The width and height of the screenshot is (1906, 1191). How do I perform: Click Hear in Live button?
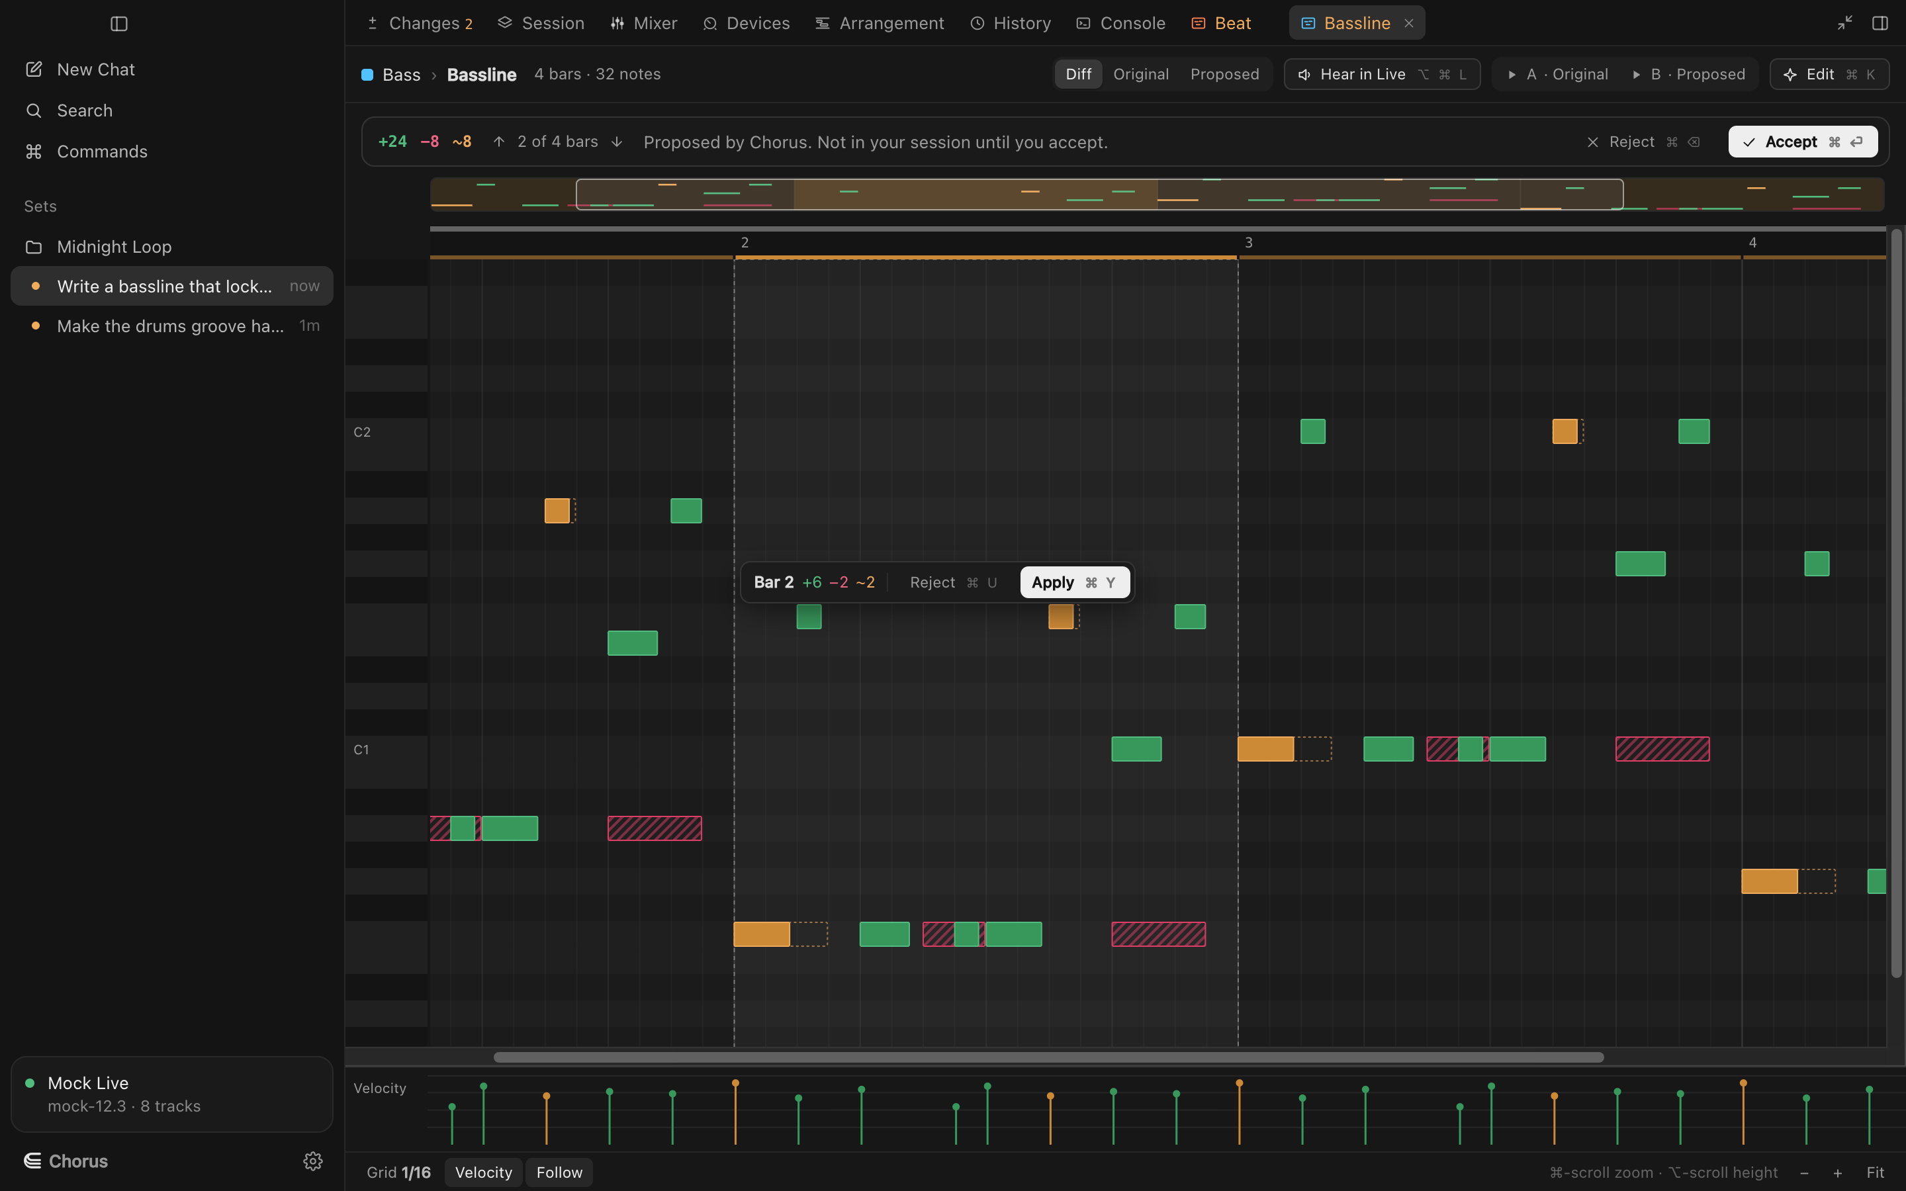click(x=1383, y=74)
